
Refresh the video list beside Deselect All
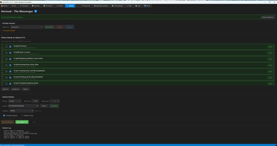25,89
